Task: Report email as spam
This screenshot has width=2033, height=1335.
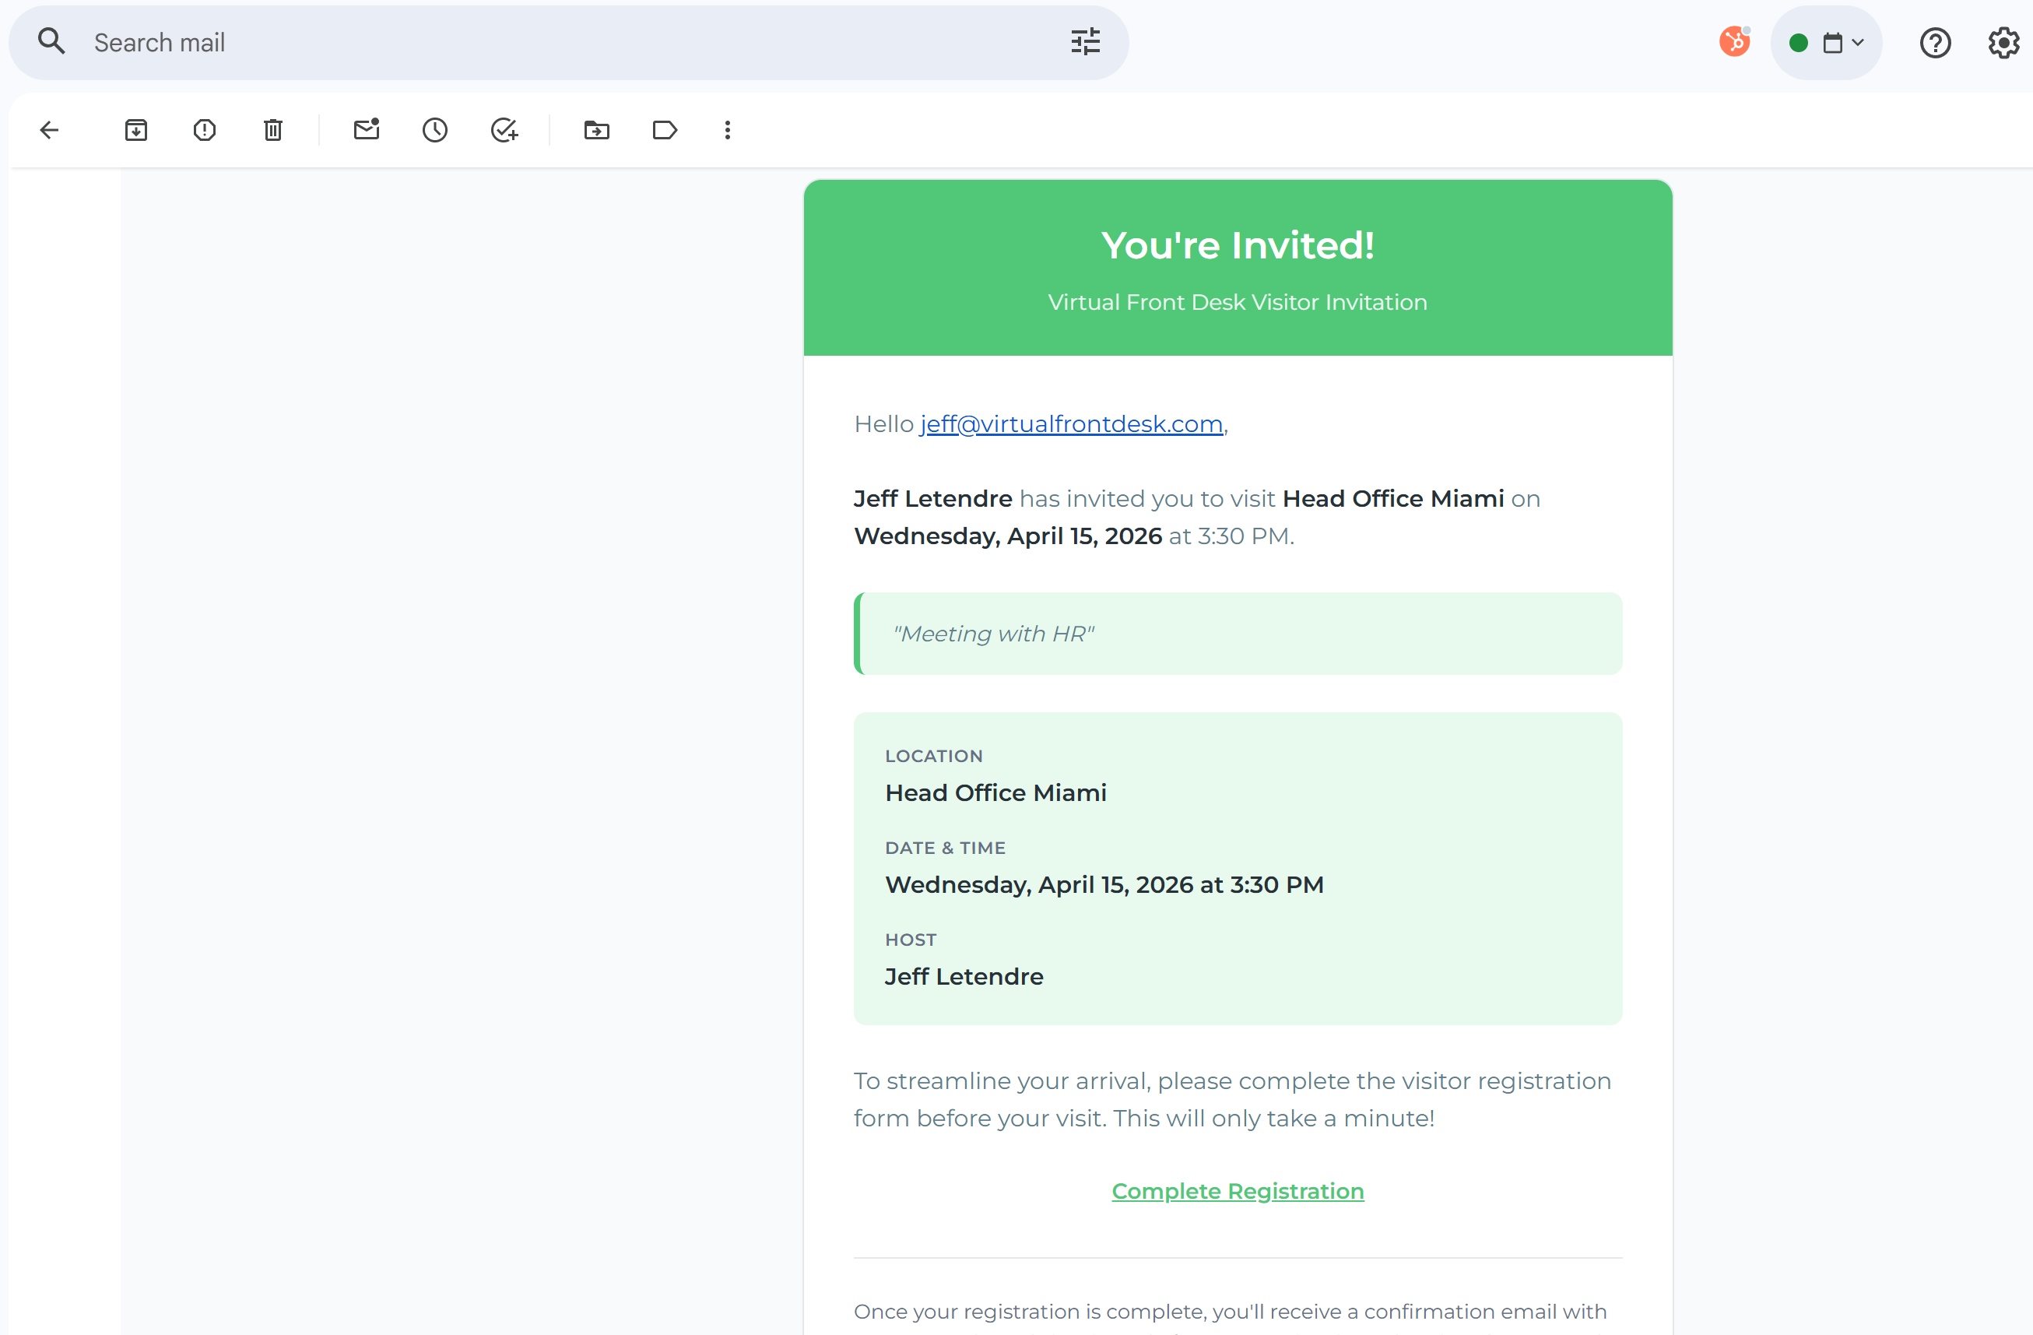Action: pos(204,130)
